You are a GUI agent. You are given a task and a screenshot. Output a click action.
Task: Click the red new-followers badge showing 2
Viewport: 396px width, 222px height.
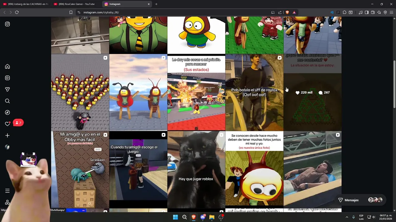click(18, 123)
